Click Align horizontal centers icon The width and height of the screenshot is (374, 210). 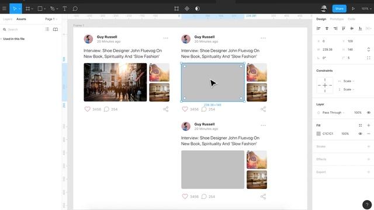[x=327, y=29]
